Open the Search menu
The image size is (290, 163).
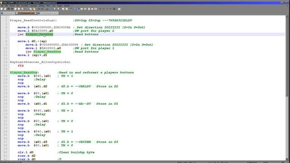(x=12, y=6)
